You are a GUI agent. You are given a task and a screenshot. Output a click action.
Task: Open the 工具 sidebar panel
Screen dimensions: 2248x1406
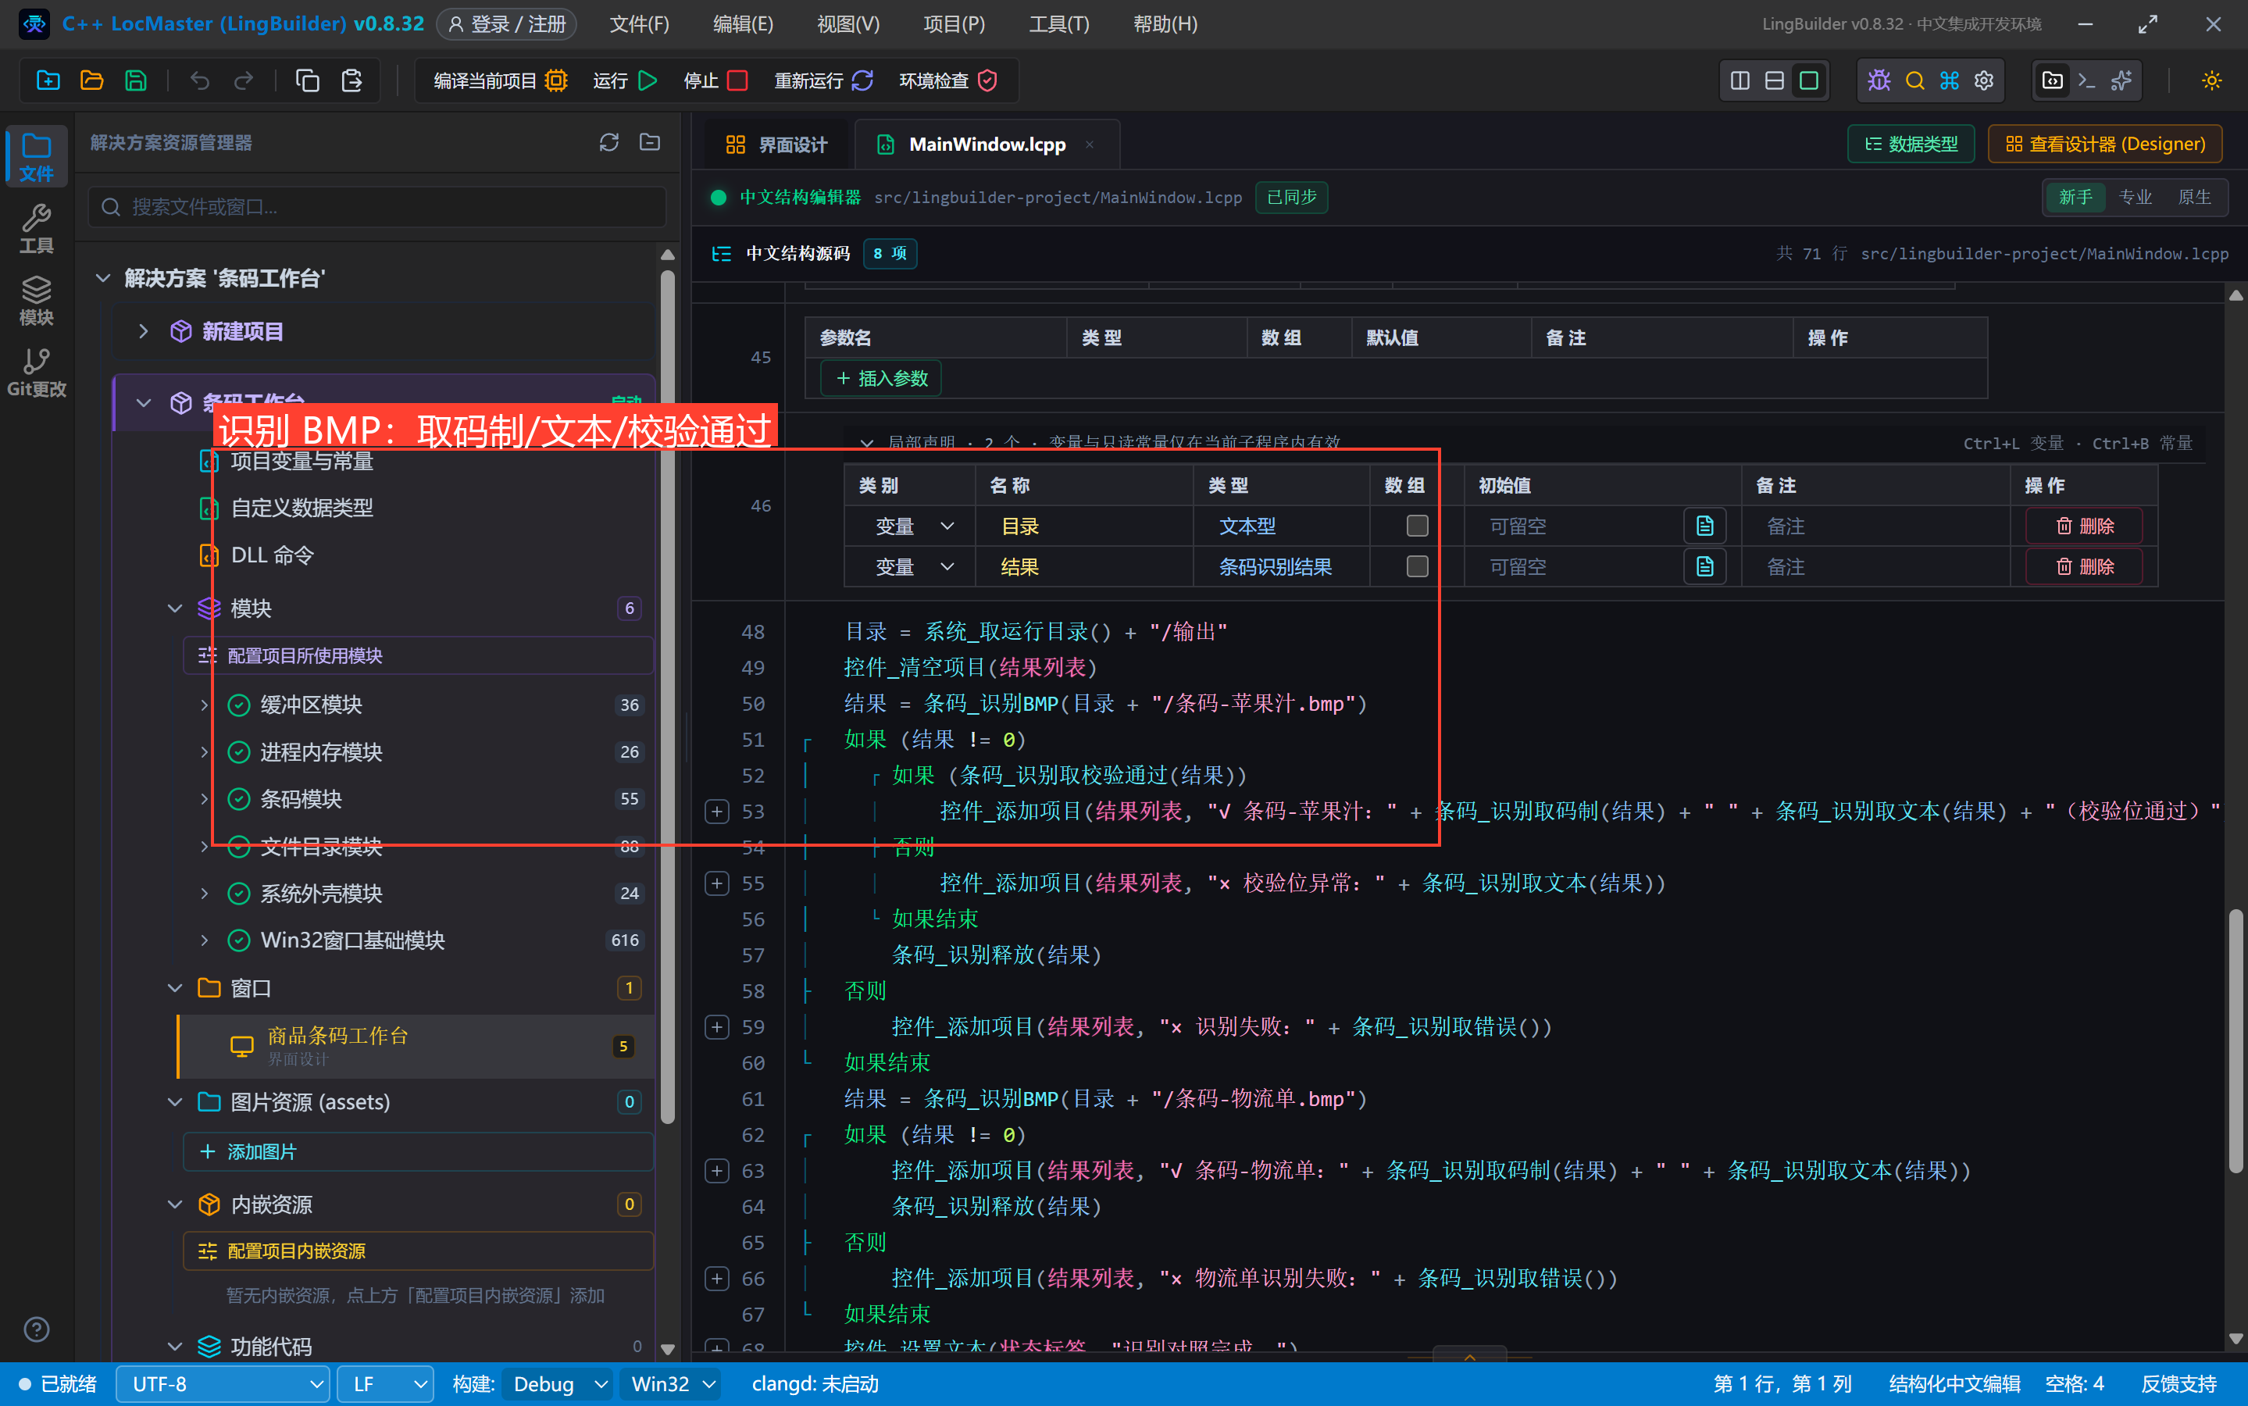36,229
